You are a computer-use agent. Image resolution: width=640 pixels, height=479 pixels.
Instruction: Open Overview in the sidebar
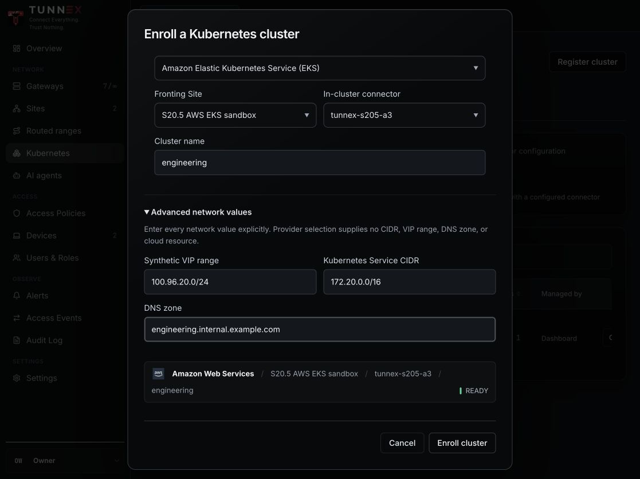pyautogui.click(x=65, y=49)
